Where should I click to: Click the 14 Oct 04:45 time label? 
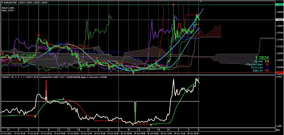coord(60,133)
